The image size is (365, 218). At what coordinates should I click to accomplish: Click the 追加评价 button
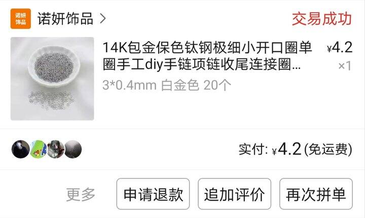pyautogui.click(x=235, y=194)
